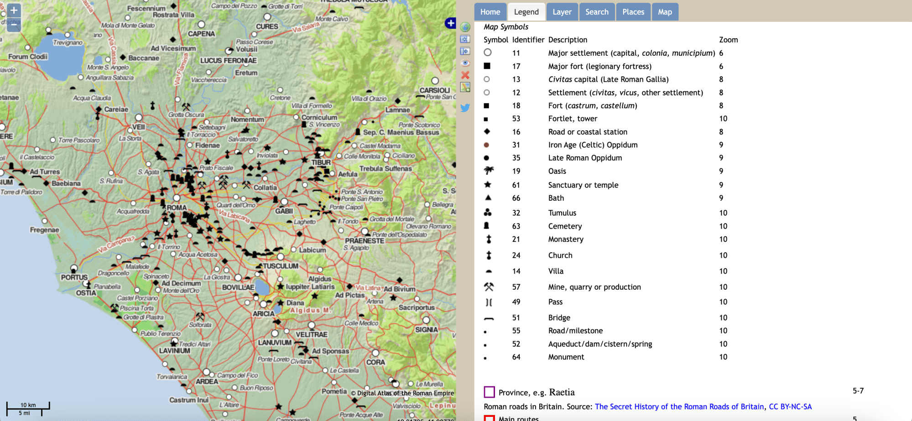The width and height of the screenshot is (912, 421).
Task: Open the CC BY-NC-SA license link
Action: (790, 406)
